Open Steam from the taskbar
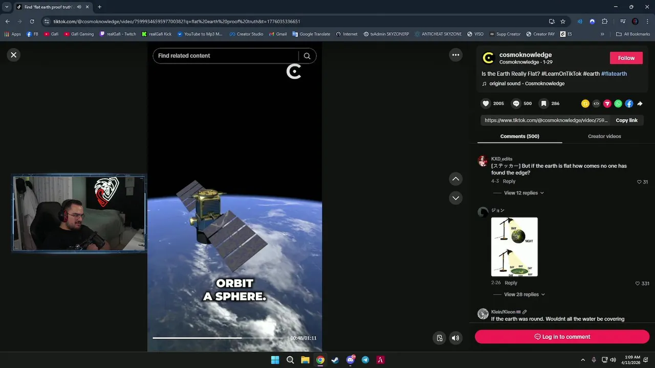The height and width of the screenshot is (368, 655). pos(335,360)
